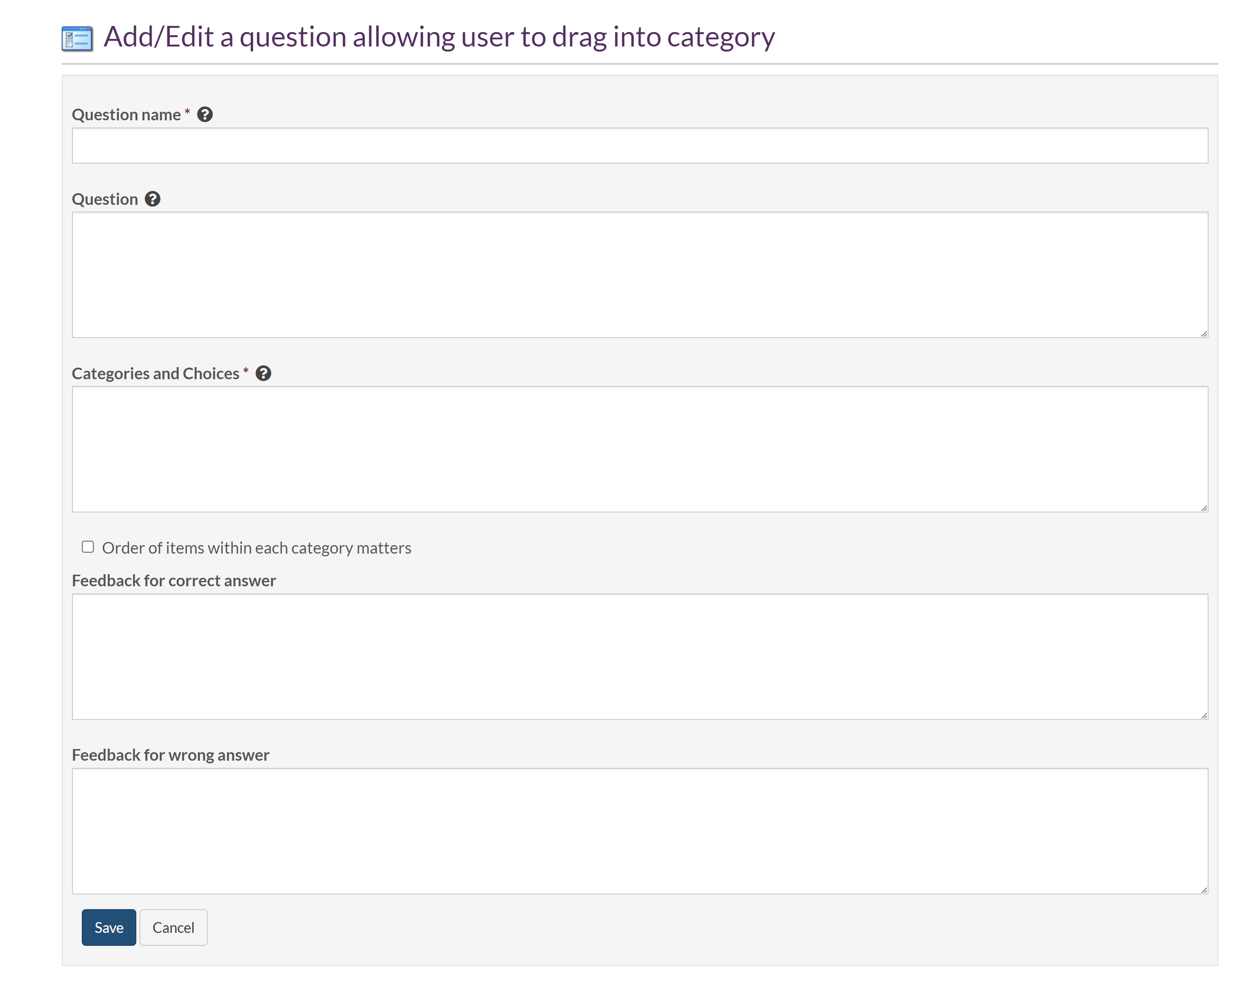Image resolution: width=1260 pixels, height=991 pixels.
Task: Focus the Feedback for correct answer box
Action: 640,656
